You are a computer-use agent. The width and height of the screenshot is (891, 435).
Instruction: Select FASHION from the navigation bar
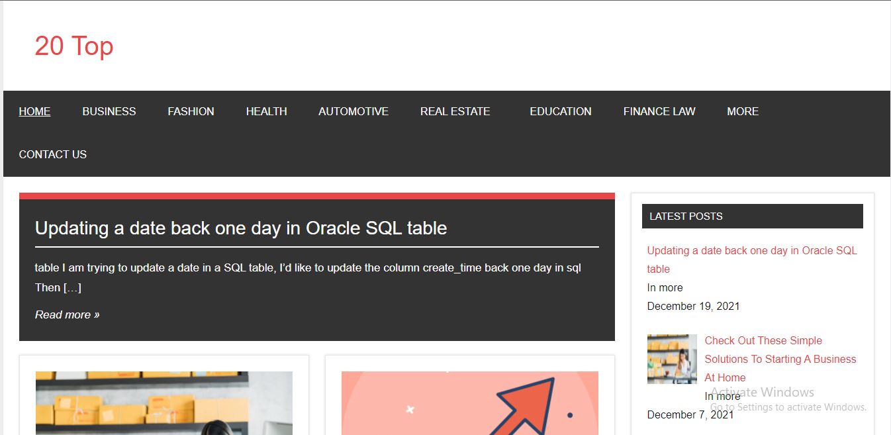click(x=191, y=111)
